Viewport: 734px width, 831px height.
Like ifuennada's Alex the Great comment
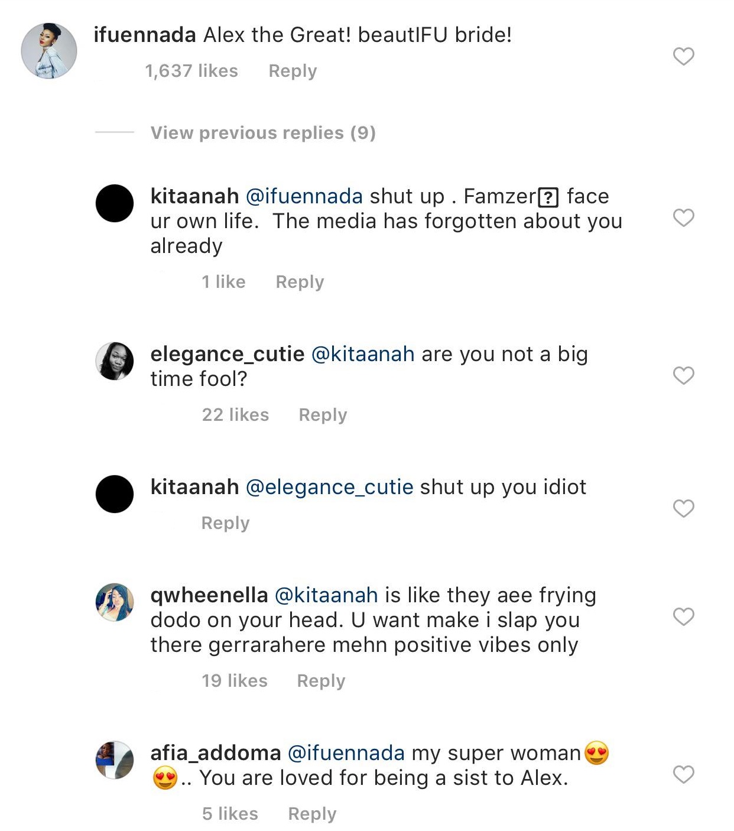click(x=683, y=56)
